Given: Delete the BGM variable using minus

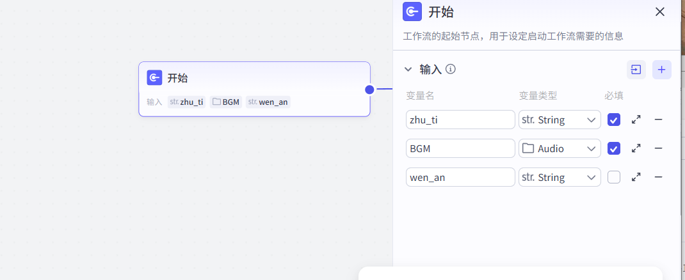Looking at the screenshot, I should (658, 148).
